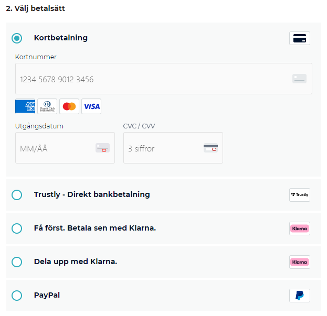Click the Klarna logo beside Få först
Viewport: 327px width, 316px height.
300,228
